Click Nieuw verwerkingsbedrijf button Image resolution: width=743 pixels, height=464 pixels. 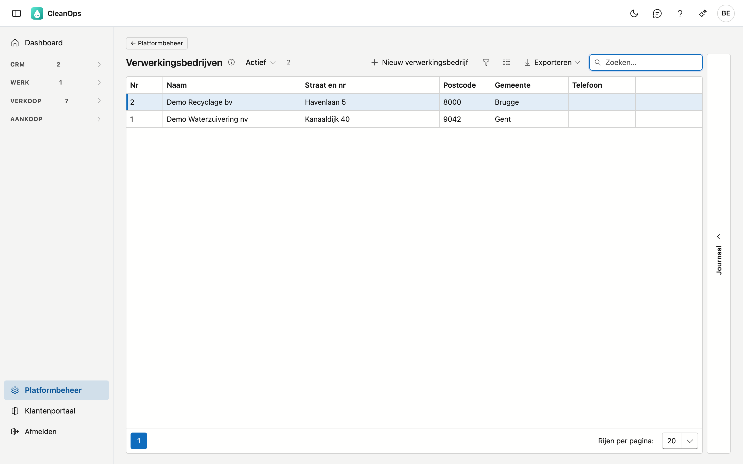coord(419,62)
